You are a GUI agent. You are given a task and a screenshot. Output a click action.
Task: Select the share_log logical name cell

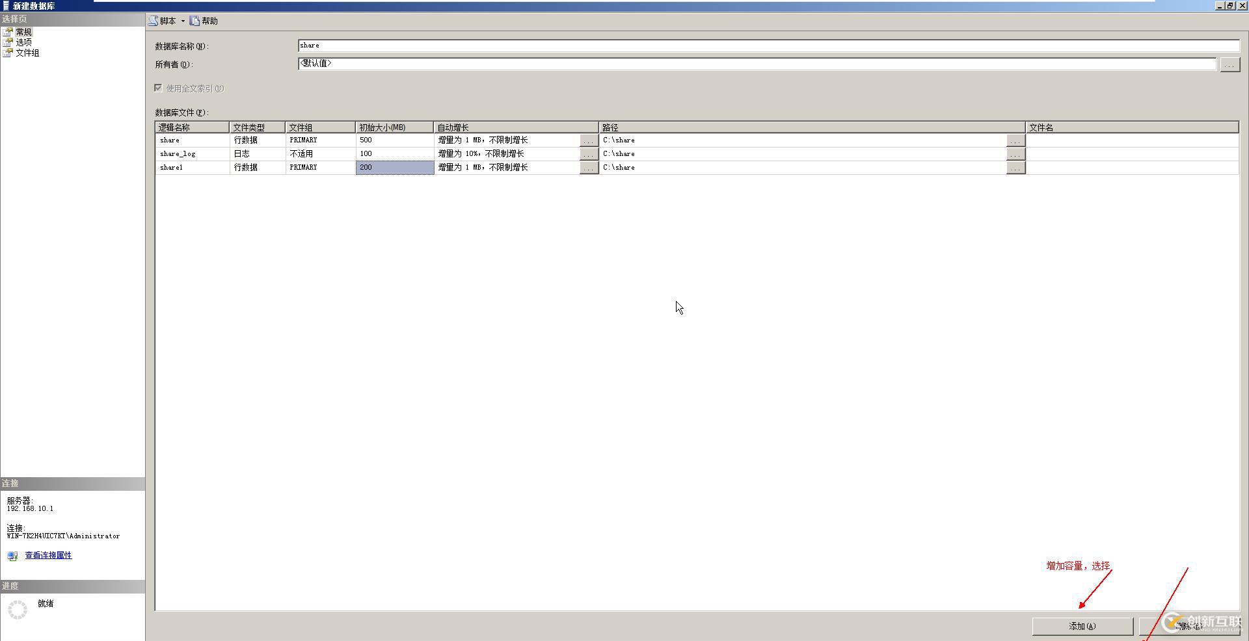[x=193, y=154]
